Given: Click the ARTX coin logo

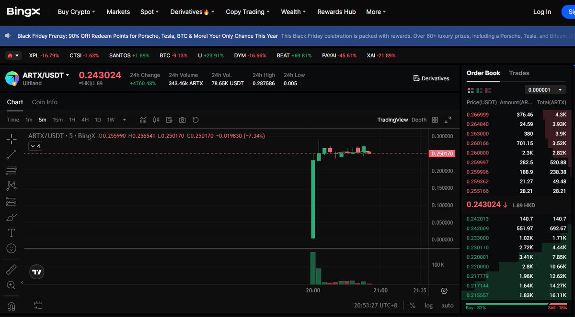Looking at the screenshot, I should coord(12,79).
